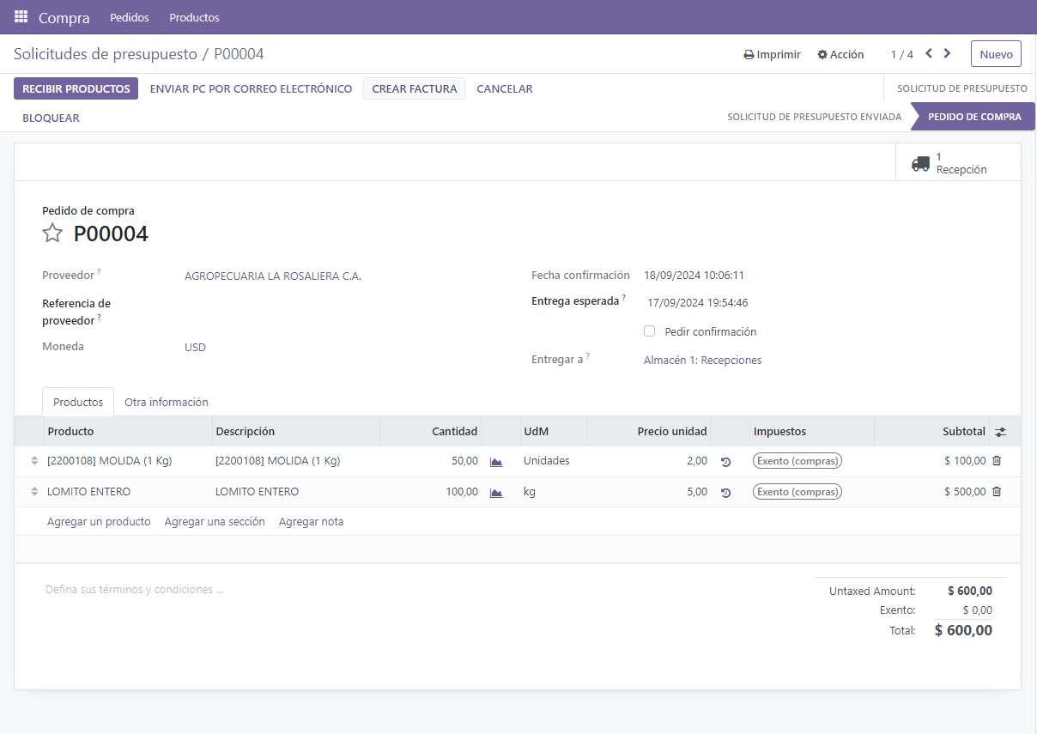The height and width of the screenshot is (734, 1037).
Task: Click the kg UdM cell
Action: (x=554, y=492)
